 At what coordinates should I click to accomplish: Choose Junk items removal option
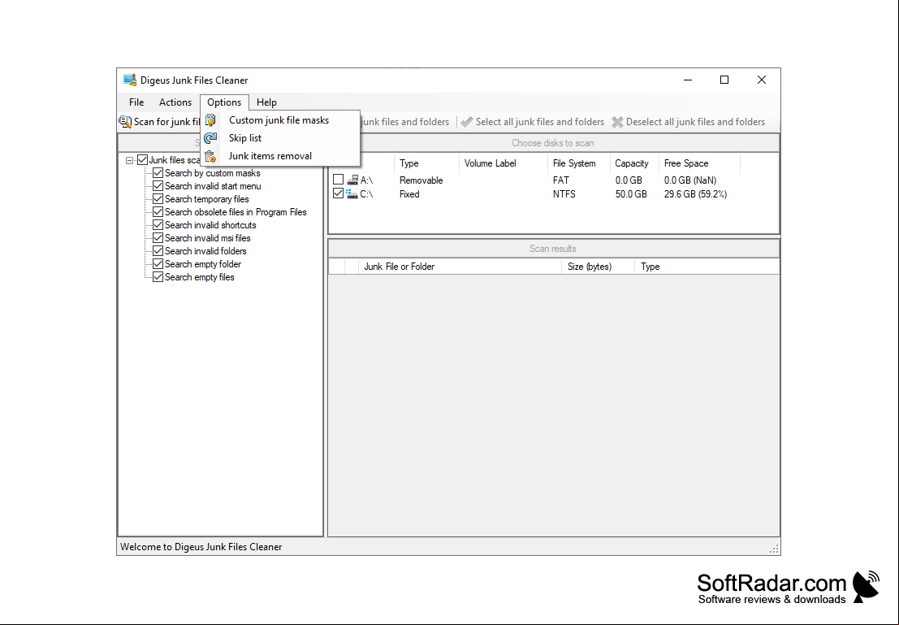click(280, 156)
